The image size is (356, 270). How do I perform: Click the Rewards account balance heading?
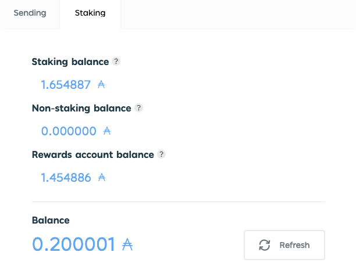[93, 154]
